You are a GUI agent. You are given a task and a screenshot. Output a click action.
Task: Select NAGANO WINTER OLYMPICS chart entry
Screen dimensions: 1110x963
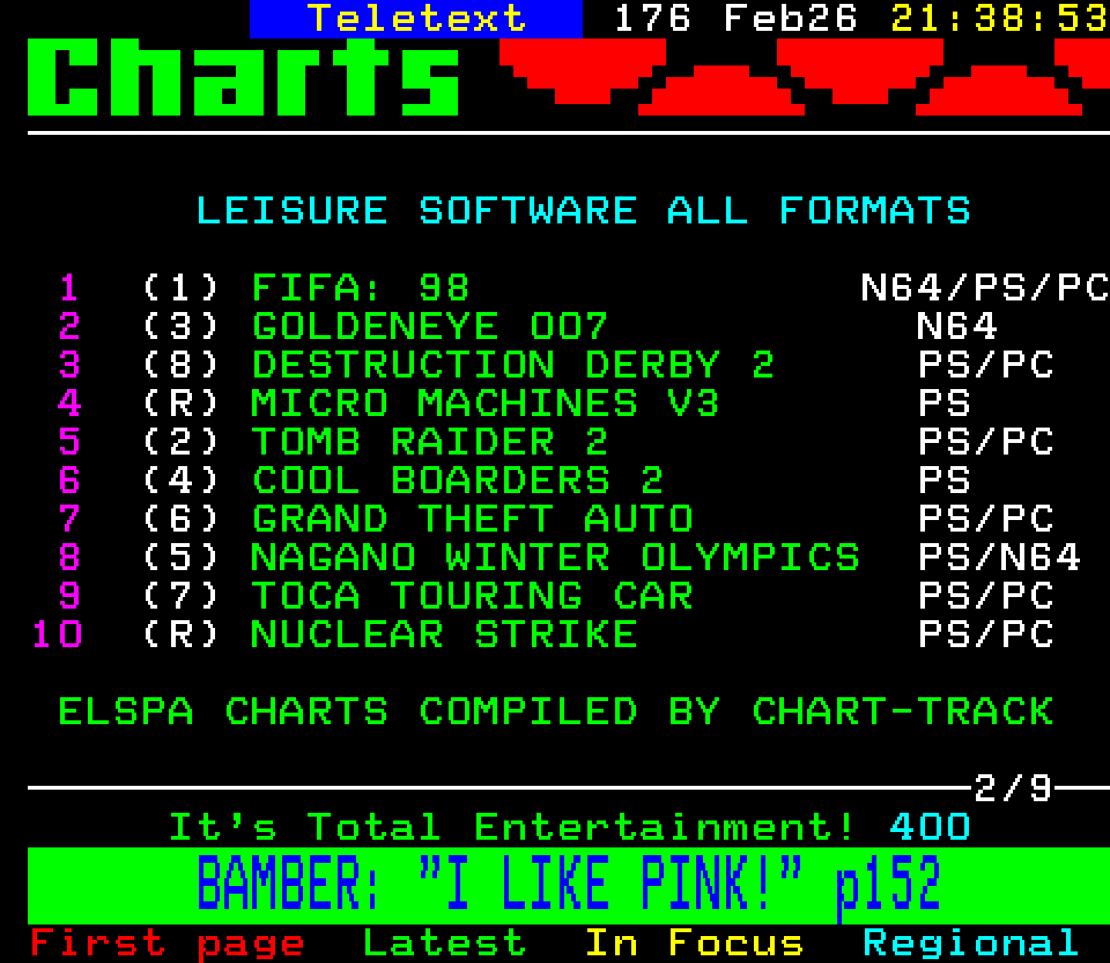click(556, 557)
